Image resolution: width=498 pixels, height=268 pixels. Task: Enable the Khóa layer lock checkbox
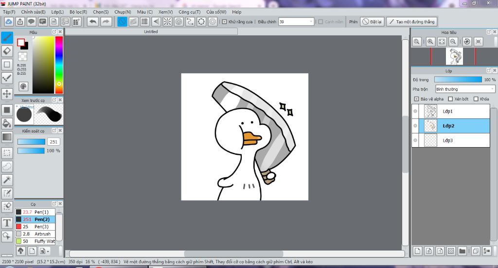pos(476,99)
